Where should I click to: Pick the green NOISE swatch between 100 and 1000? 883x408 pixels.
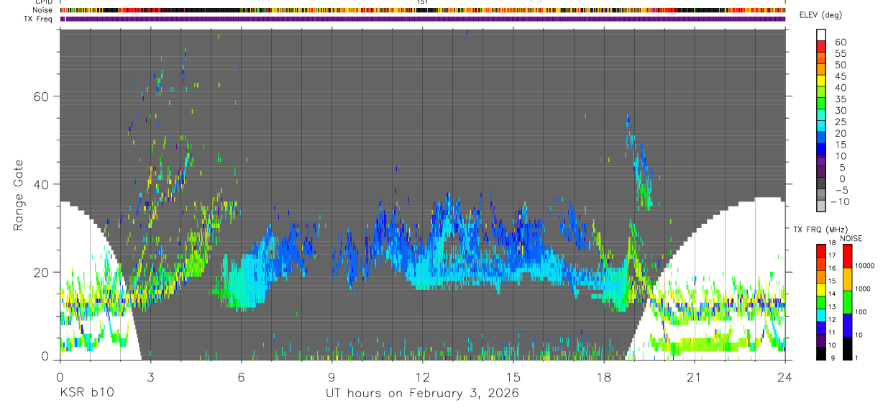tap(846, 302)
